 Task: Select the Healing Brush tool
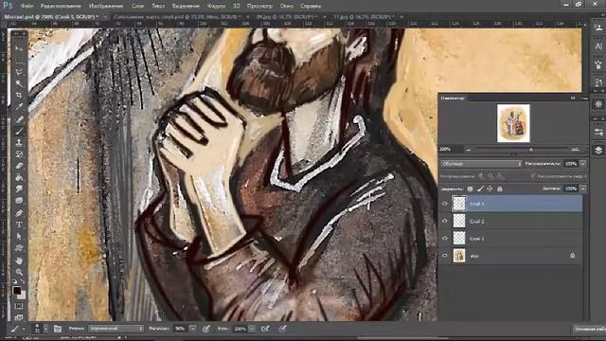[x=19, y=119]
